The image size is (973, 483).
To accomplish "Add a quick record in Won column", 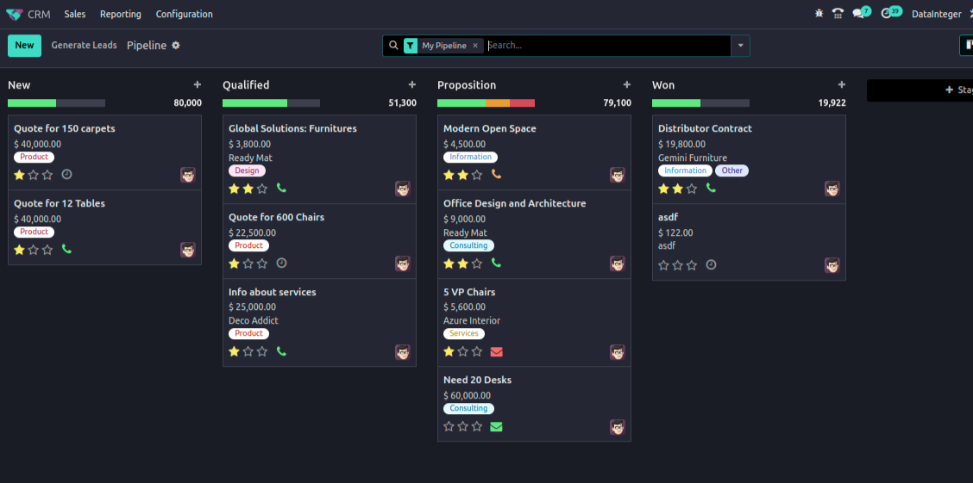I will tap(841, 85).
